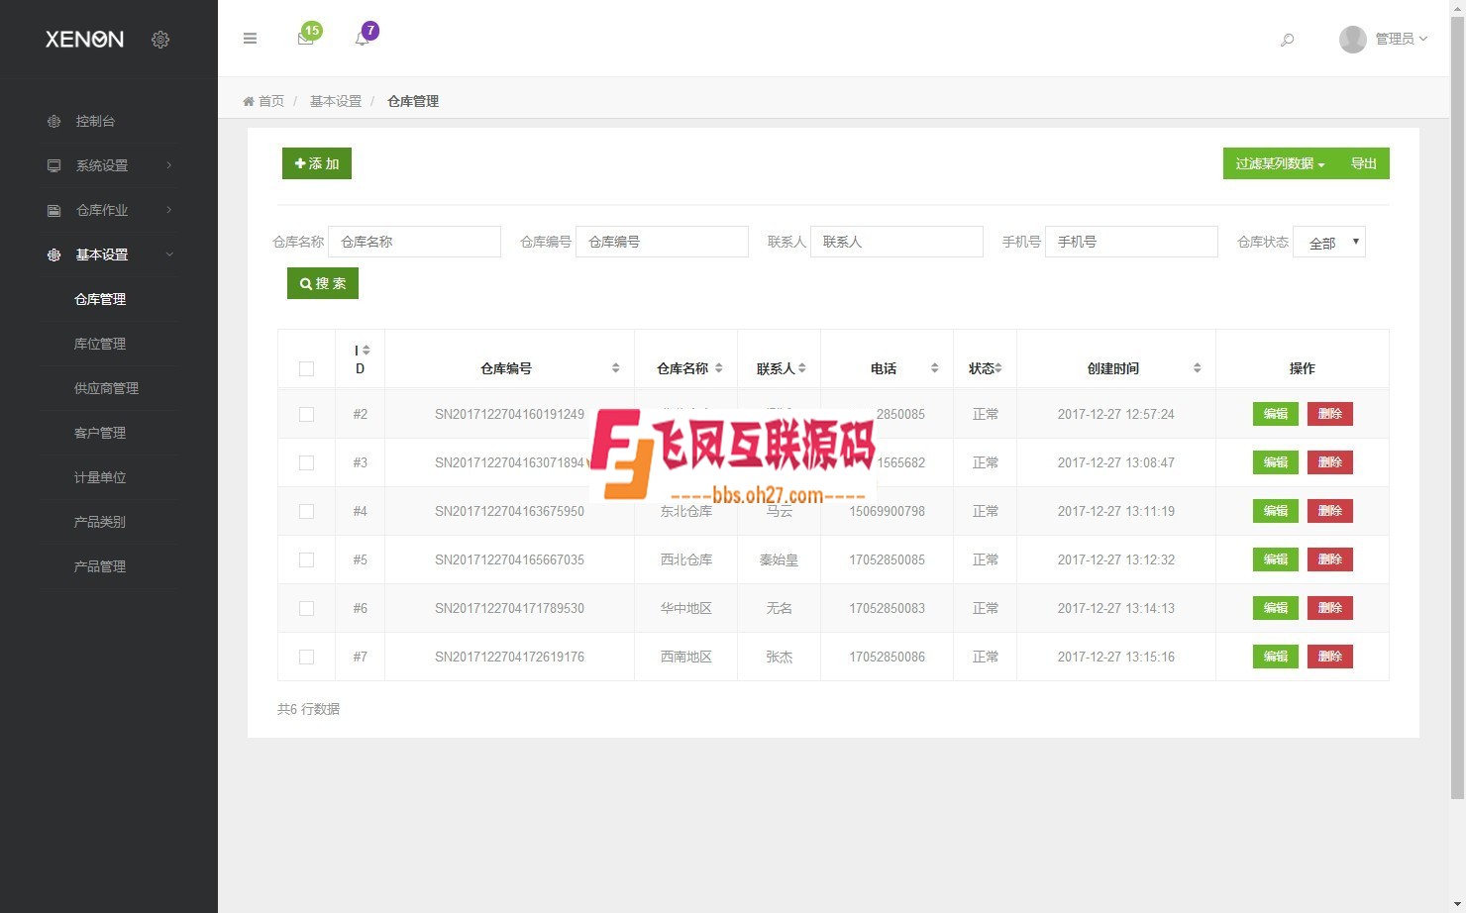Click 删除 for row #3
The width and height of the screenshot is (1466, 913).
pos(1330,462)
